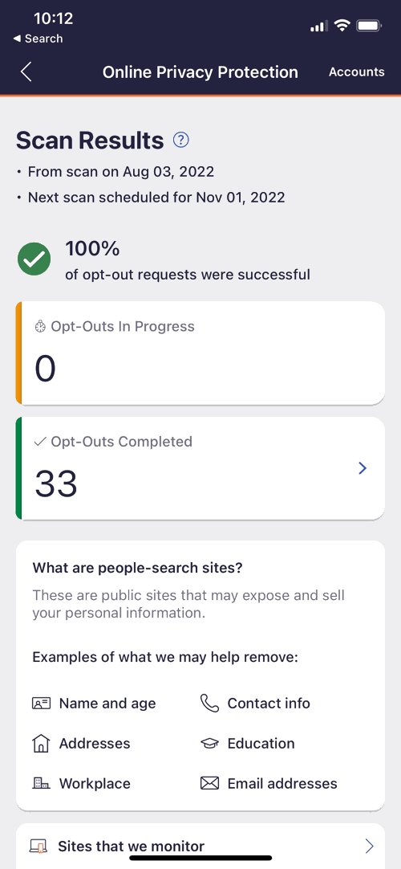
Task: Tap the Workplace building icon
Action: click(42, 783)
